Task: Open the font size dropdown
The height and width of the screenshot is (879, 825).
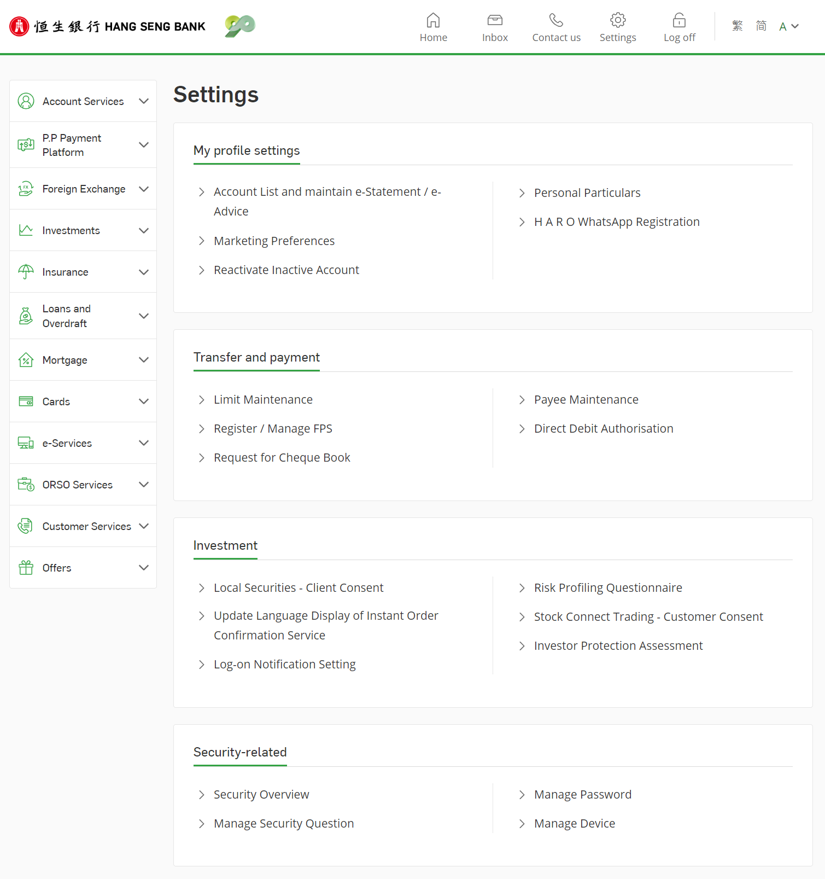Action: (x=789, y=26)
